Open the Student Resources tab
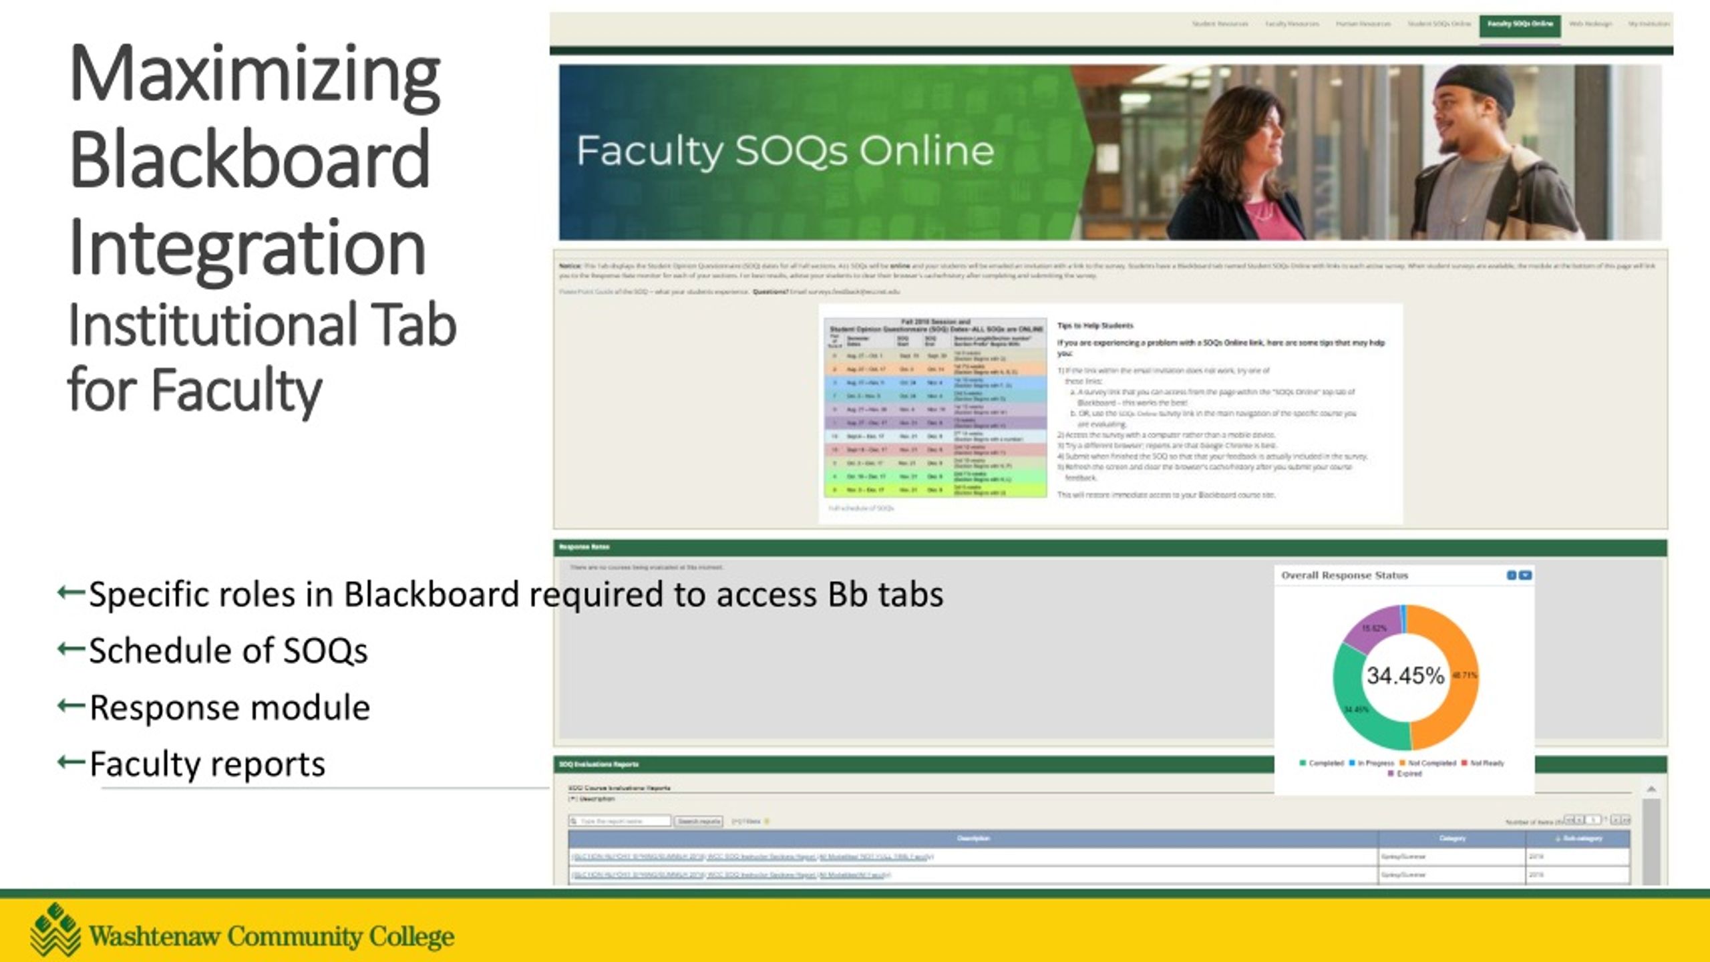This screenshot has height=962, width=1710. tap(1220, 24)
